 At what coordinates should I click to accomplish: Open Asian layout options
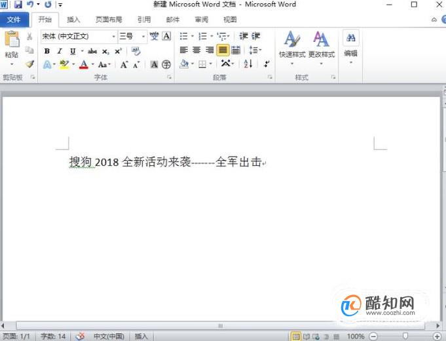[226, 64]
